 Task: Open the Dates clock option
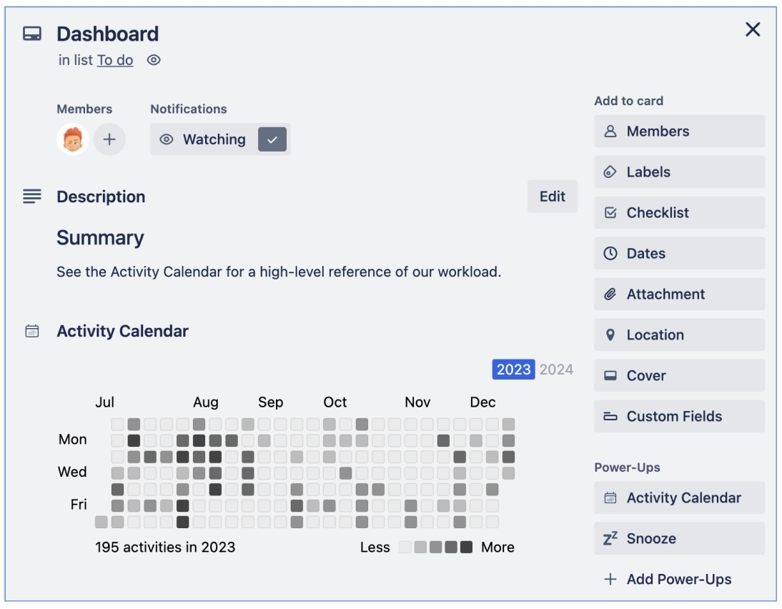(x=679, y=254)
